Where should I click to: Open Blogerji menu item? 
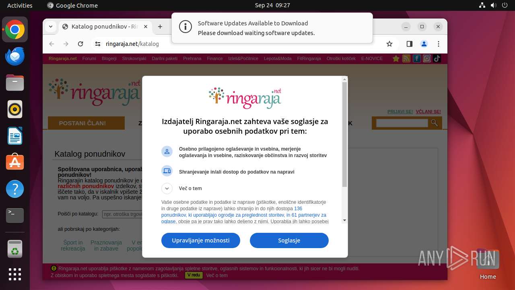109,58
